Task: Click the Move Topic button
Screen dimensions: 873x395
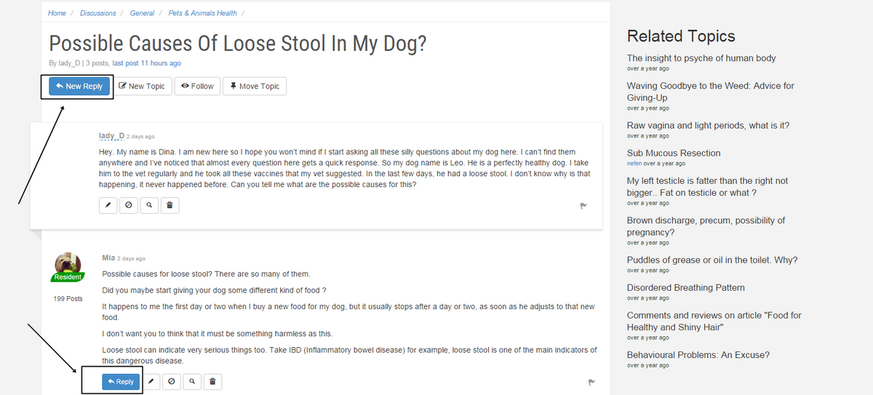Action: [x=255, y=86]
